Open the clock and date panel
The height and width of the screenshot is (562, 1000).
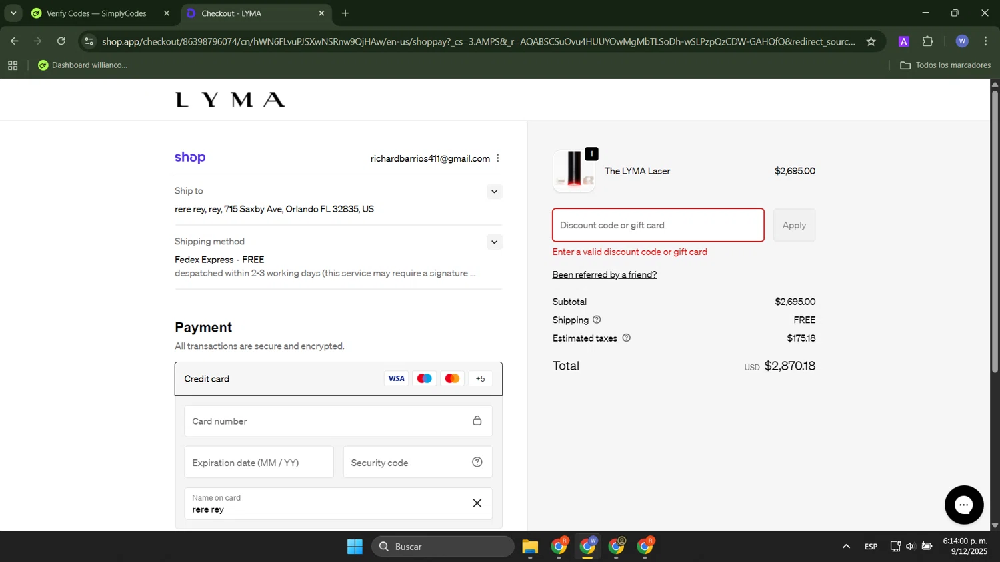pyautogui.click(x=965, y=546)
